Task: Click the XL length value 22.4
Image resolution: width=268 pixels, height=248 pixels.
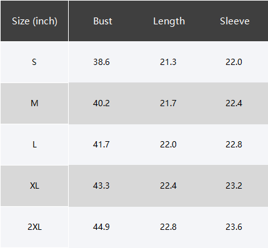Action: (x=168, y=186)
